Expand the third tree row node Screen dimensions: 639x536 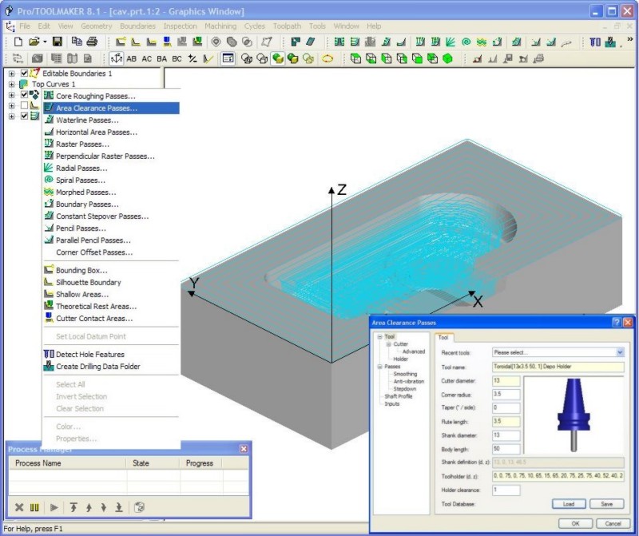[x=11, y=95]
